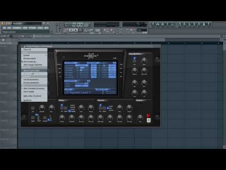Viewport: 226px width, 170px height.
Task: Click the top left side button of the Nexus display
Action: pyautogui.click(x=59, y=65)
